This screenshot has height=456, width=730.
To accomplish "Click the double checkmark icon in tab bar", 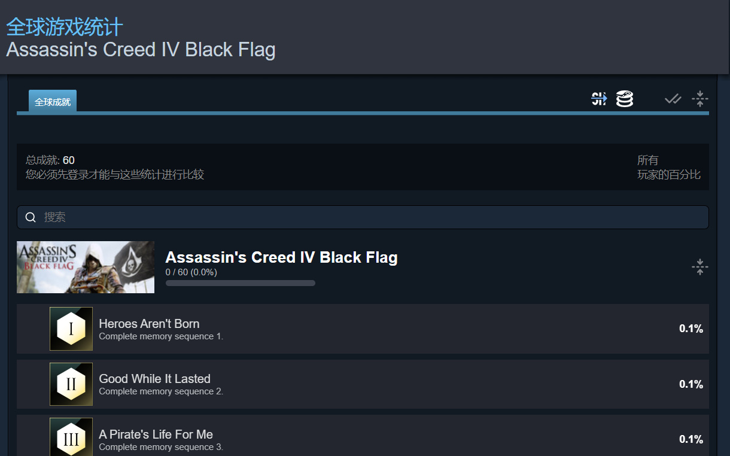I will coord(673,99).
